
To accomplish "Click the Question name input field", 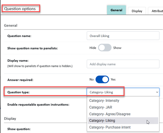I will [x=123, y=36].
